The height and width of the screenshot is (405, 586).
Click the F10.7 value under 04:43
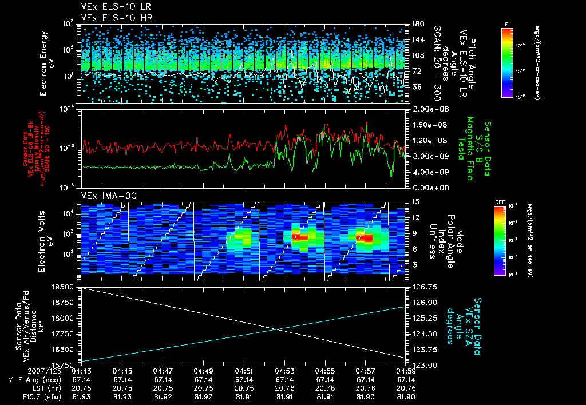pos(81,397)
